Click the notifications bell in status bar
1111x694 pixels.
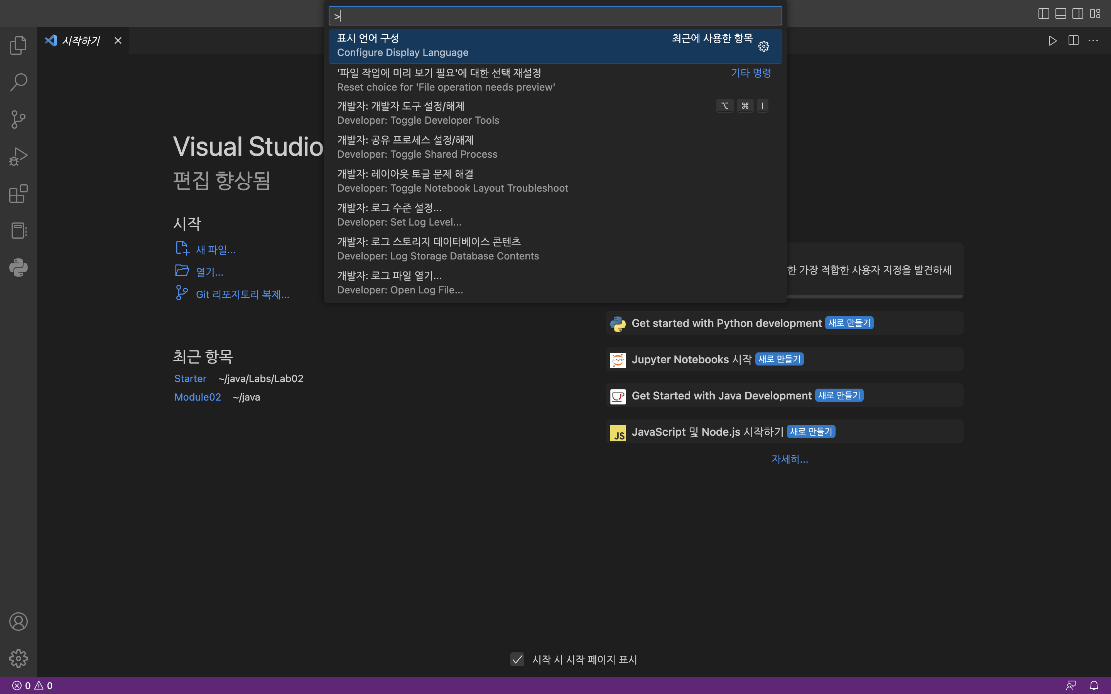click(x=1094, y=685)
